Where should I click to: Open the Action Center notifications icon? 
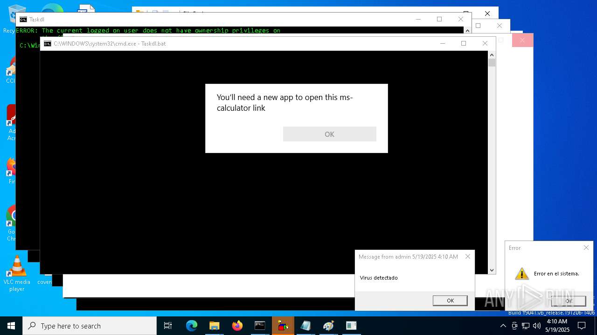[582, 326]
